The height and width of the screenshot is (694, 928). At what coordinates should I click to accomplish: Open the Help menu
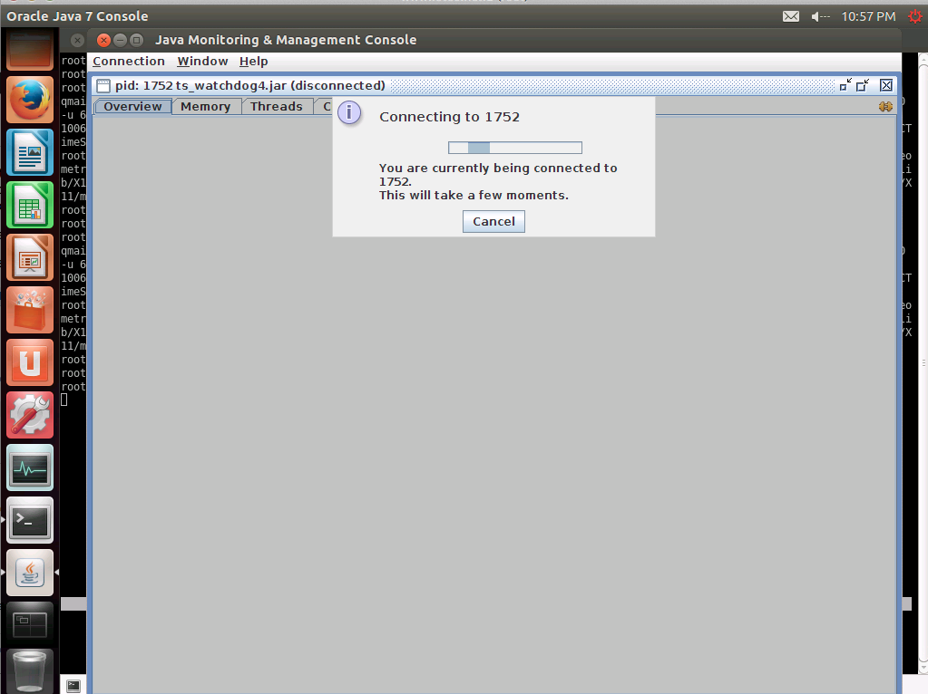(x=253, y=62)
